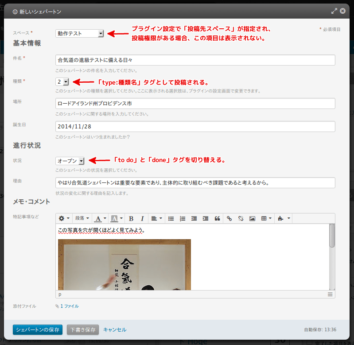The image size is (354, 345).
Task: Click the insert image icon
Action: (x=252, y=218)
